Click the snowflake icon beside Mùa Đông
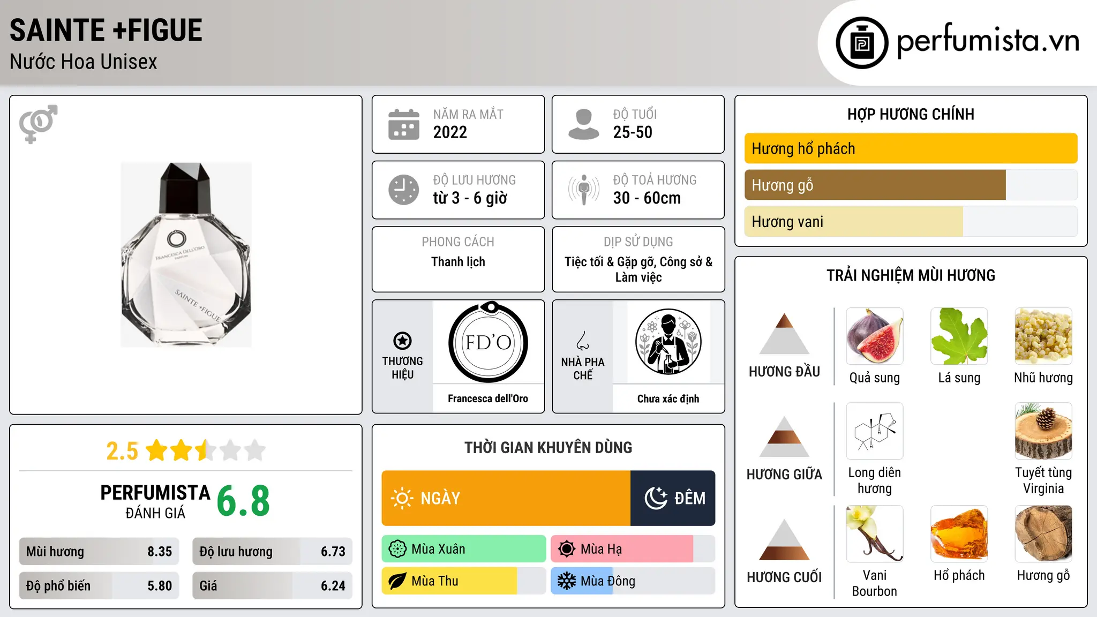This screenshot has width=1097, height=617. (567, 581)
